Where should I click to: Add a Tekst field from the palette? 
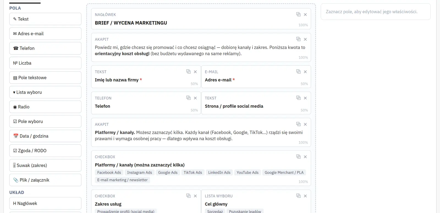point(45,19)
